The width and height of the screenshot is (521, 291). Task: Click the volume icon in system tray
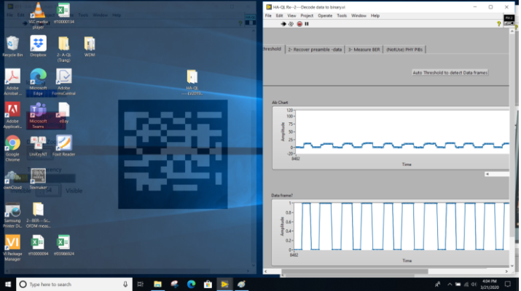(x=474, y=284)
